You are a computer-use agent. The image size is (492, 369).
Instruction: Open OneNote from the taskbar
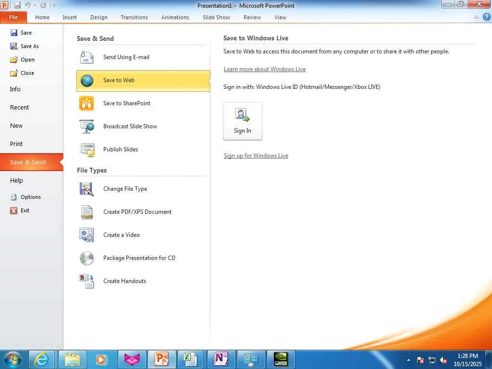[x=220, y=359]
